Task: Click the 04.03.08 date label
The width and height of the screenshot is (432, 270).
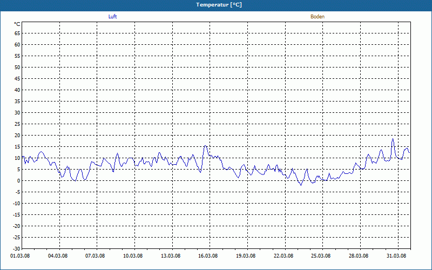Action: click(58, 256)
